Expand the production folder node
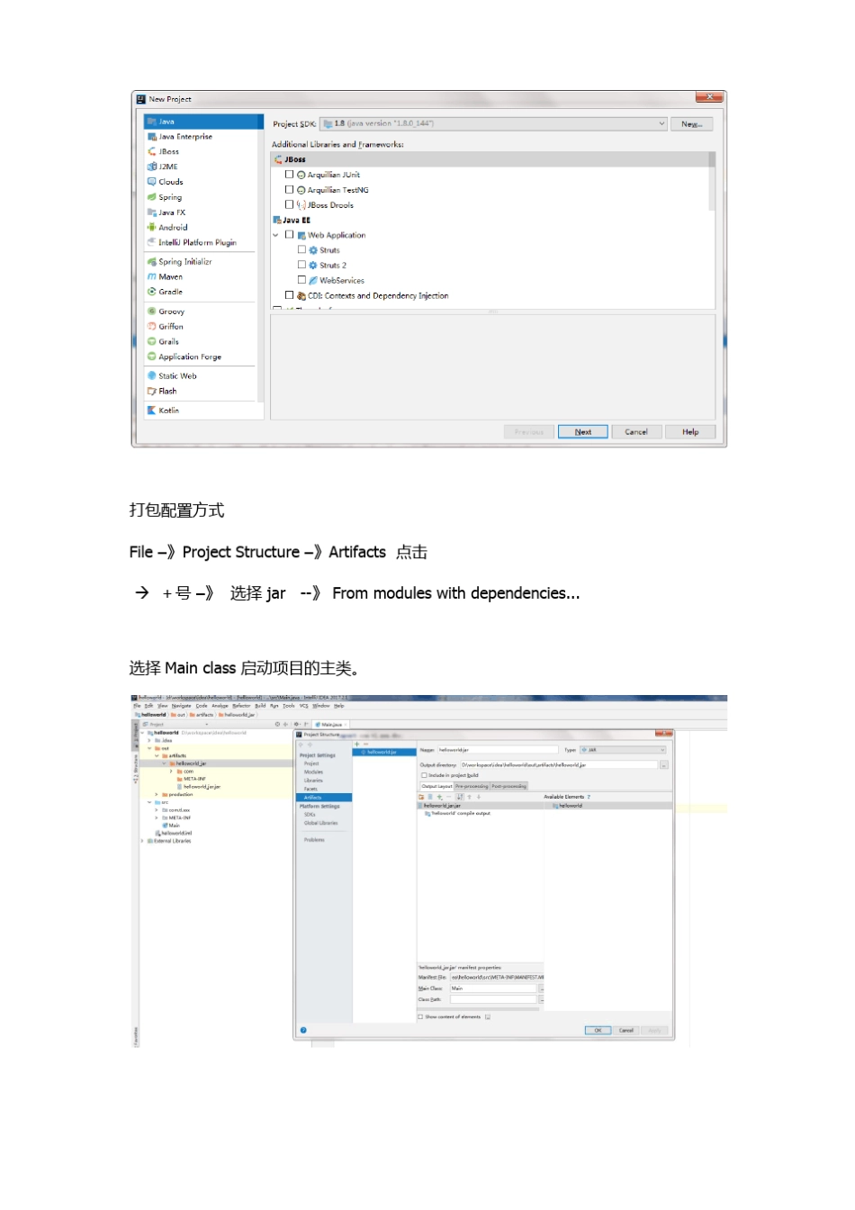Viewport: 855px width, 1210px height. [157, 795]
